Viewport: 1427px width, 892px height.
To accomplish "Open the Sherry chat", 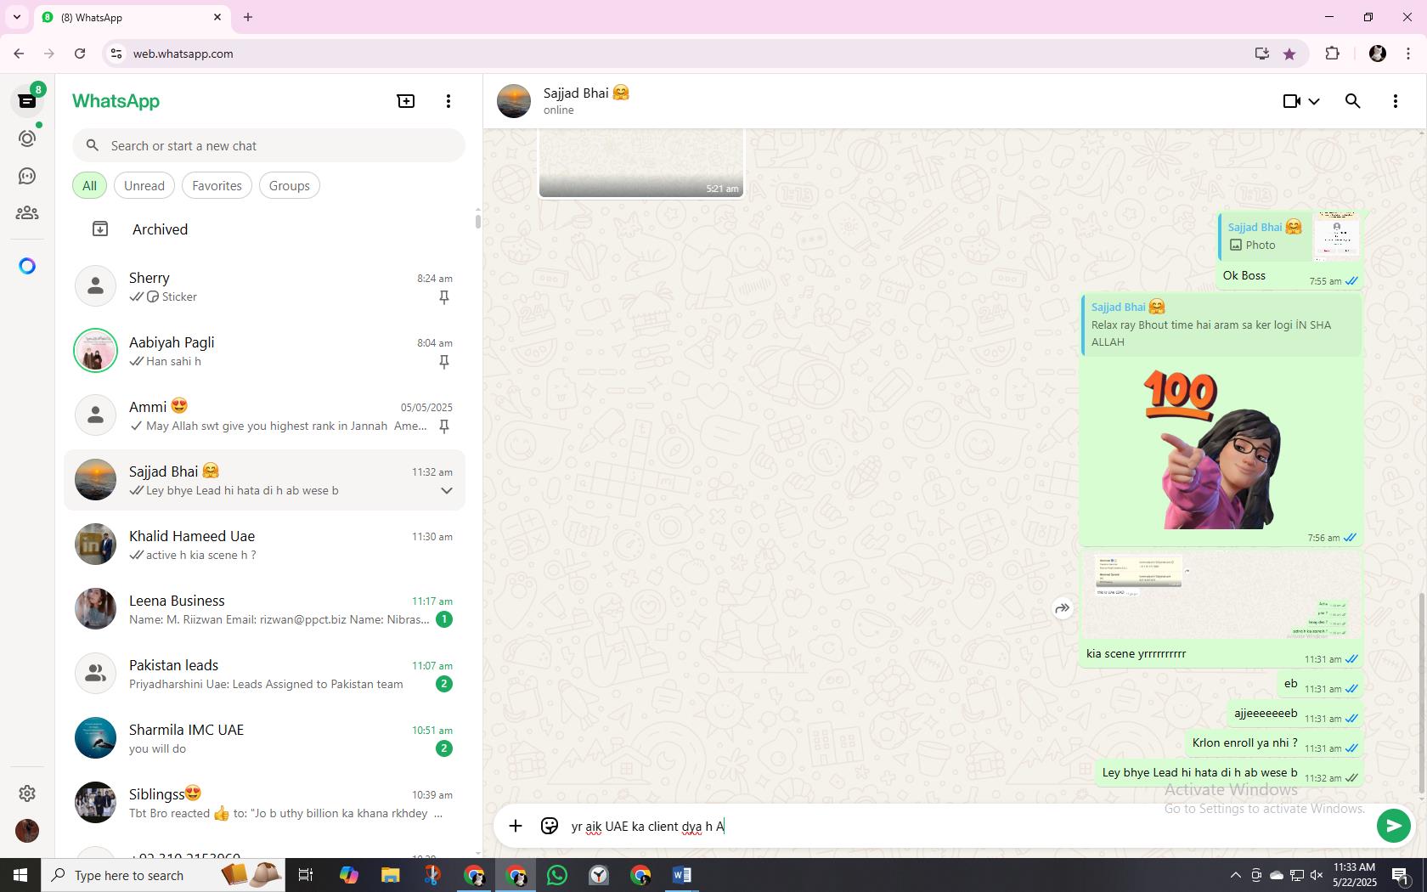I will tap(265, 286).
